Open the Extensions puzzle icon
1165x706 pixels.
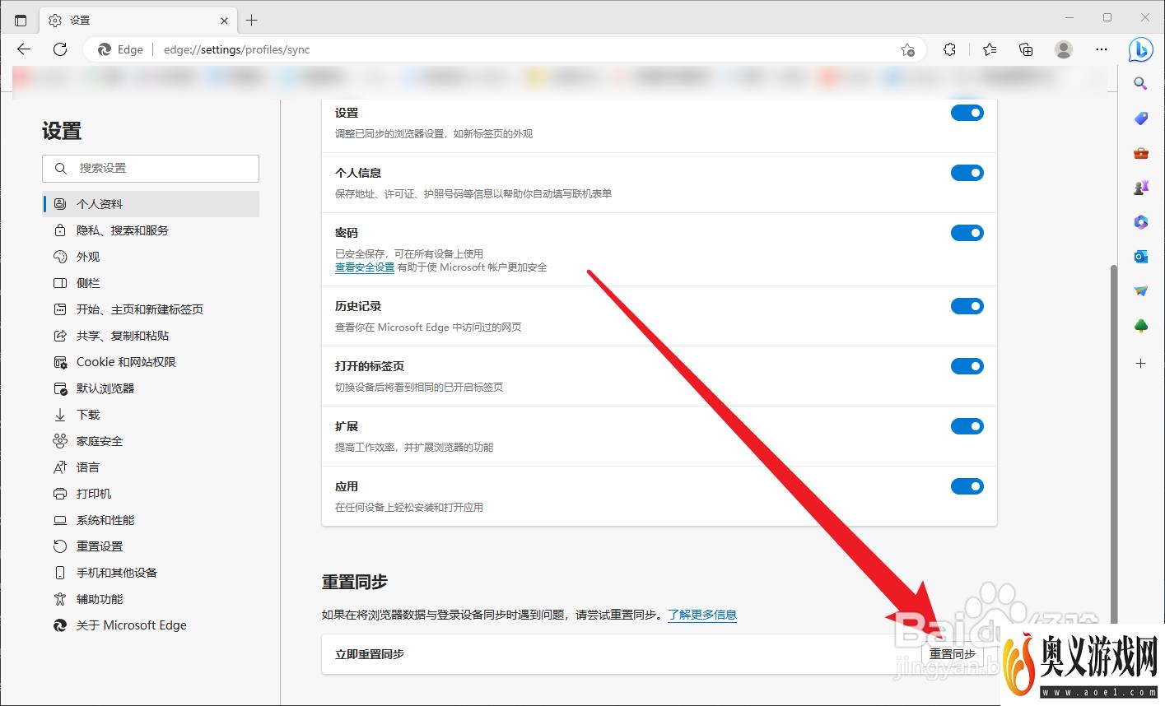pos(949,49)
